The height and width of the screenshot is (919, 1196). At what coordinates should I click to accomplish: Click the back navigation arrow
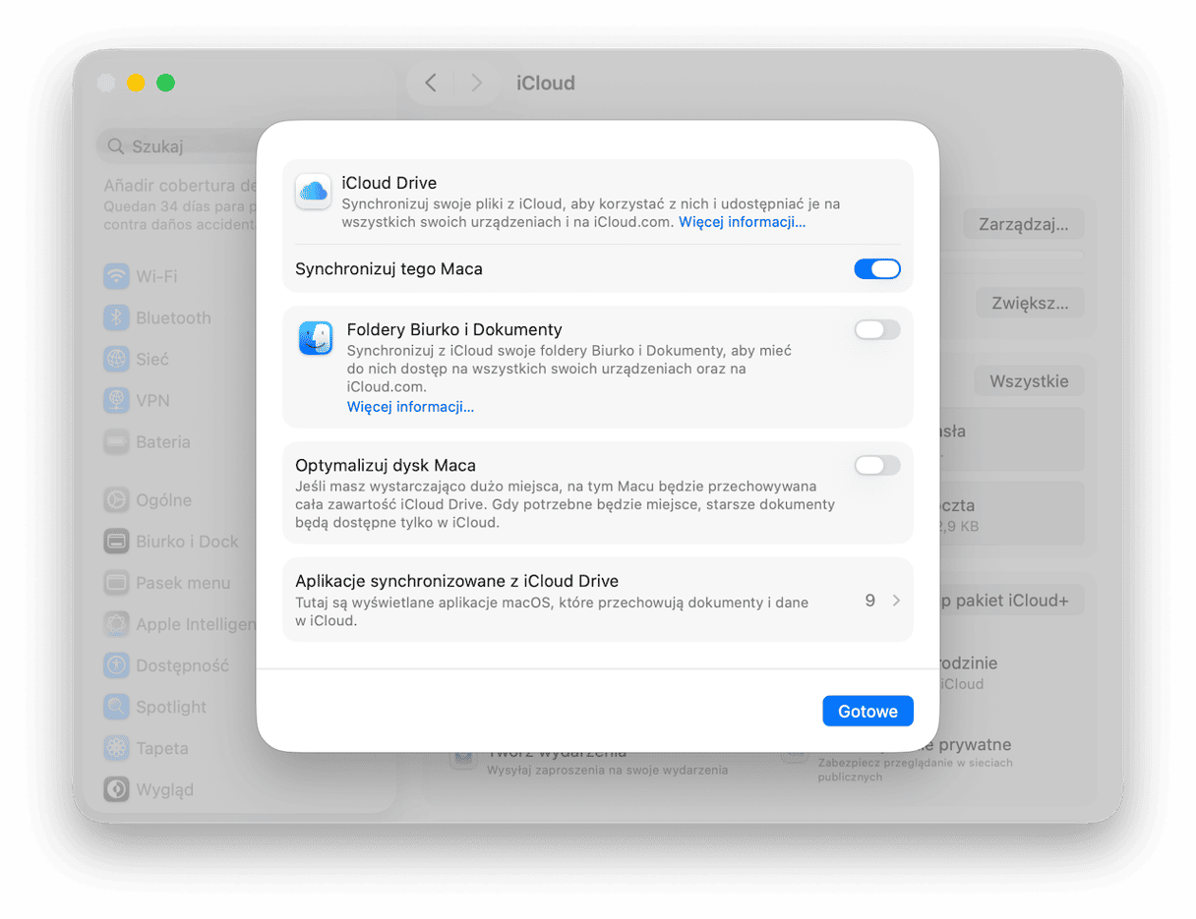point(430,84)
